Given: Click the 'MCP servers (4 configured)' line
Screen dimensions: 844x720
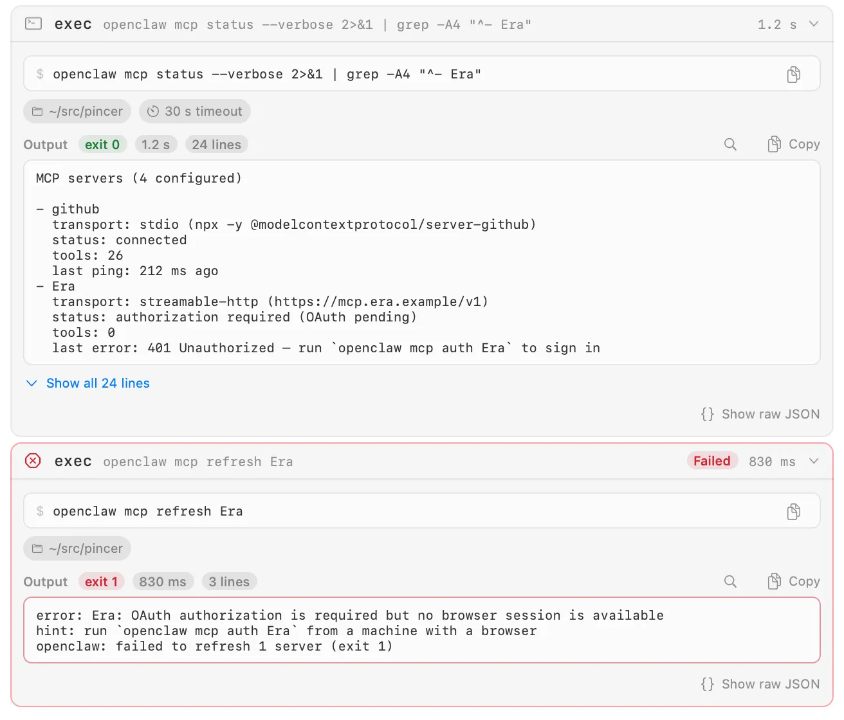Looking at the screenshot, I should [139, 179].
